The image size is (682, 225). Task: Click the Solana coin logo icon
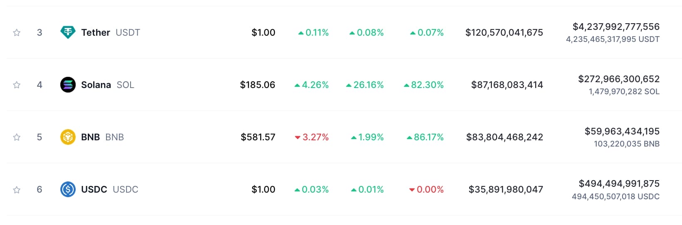pos(68,85)
